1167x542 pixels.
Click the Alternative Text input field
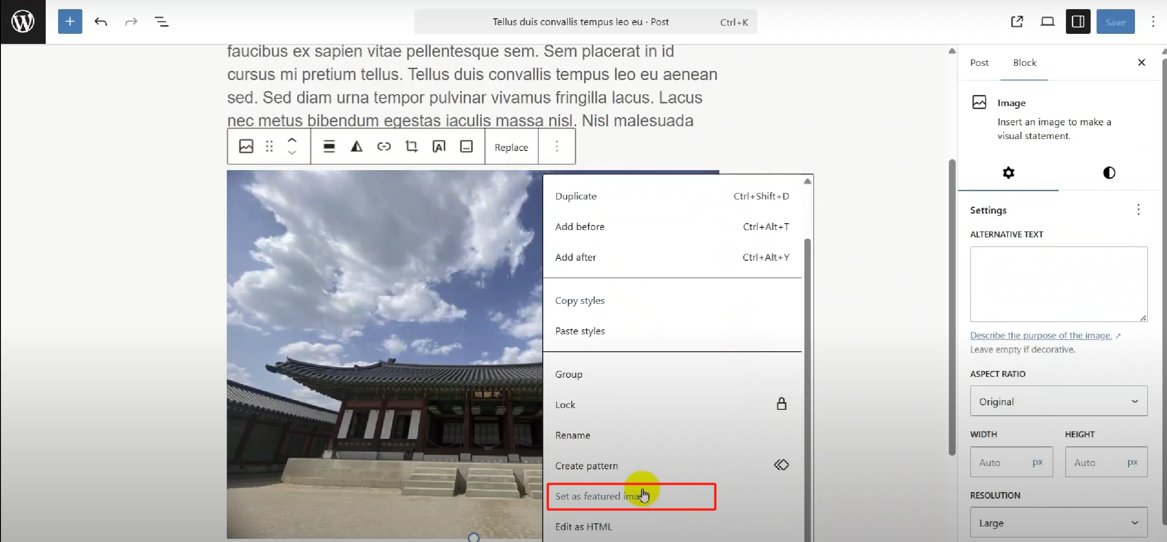[x=1058, y=284]
